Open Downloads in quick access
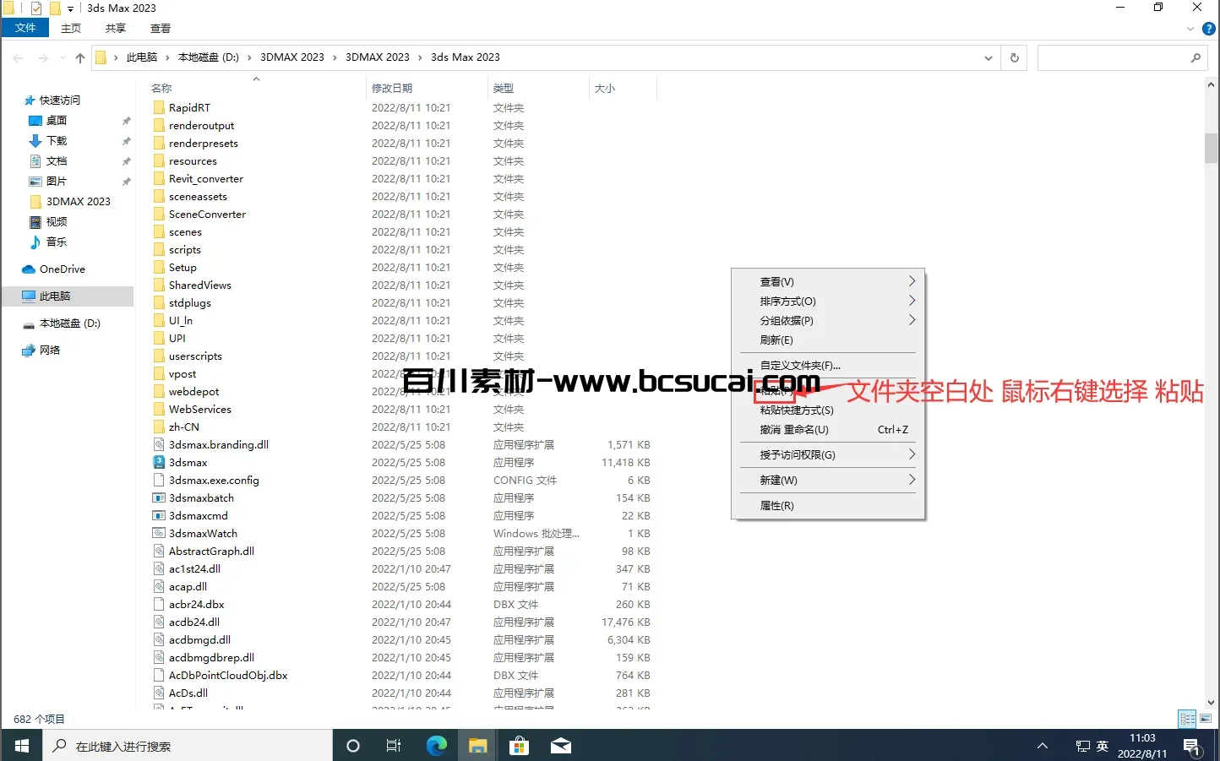1220x761 pixels. tap(56, 141)
